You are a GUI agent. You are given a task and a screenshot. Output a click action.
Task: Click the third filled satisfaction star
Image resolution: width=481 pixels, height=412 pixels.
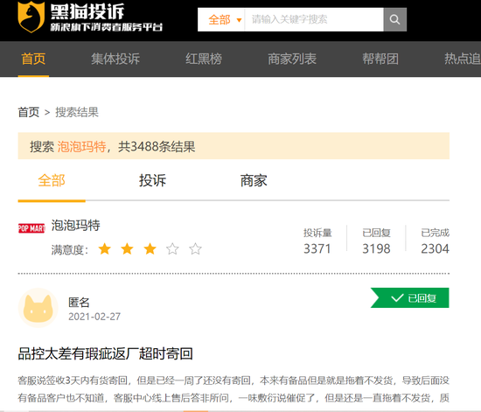pos(150,248)
